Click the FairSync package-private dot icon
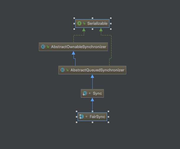 86,117
